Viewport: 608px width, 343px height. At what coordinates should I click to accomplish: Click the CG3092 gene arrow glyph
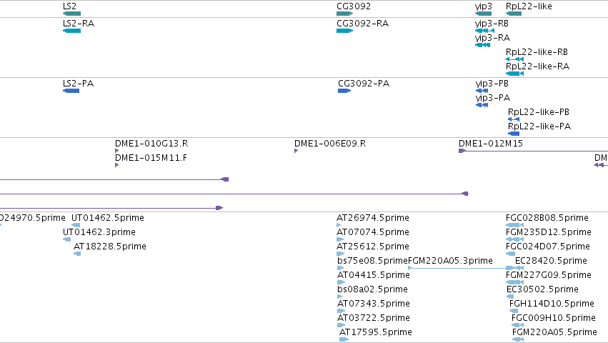[x=344, y=14]
